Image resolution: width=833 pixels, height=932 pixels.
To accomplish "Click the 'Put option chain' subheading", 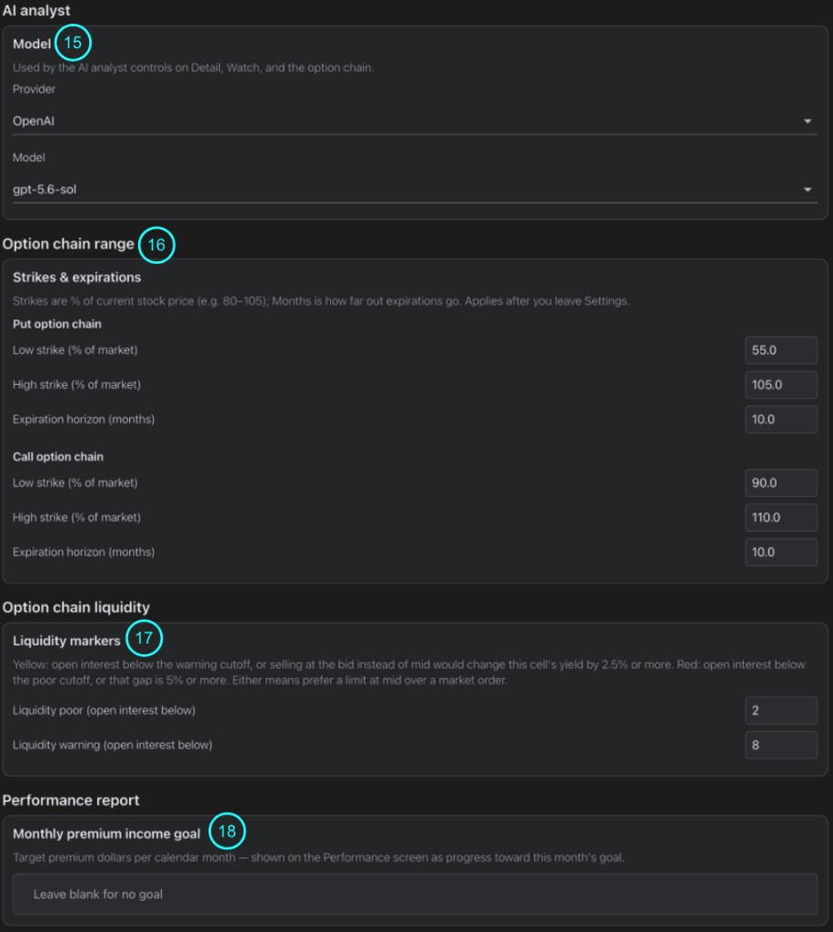I will [x=57, y=324].
